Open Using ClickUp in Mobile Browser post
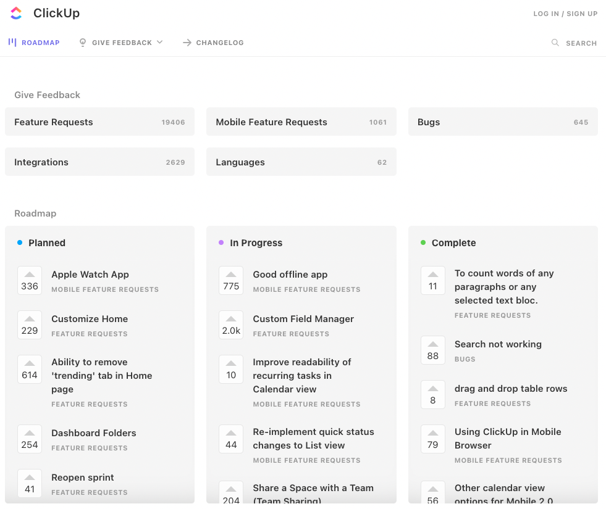Screen dimensions: 606x509 click(x=508, y=439)
